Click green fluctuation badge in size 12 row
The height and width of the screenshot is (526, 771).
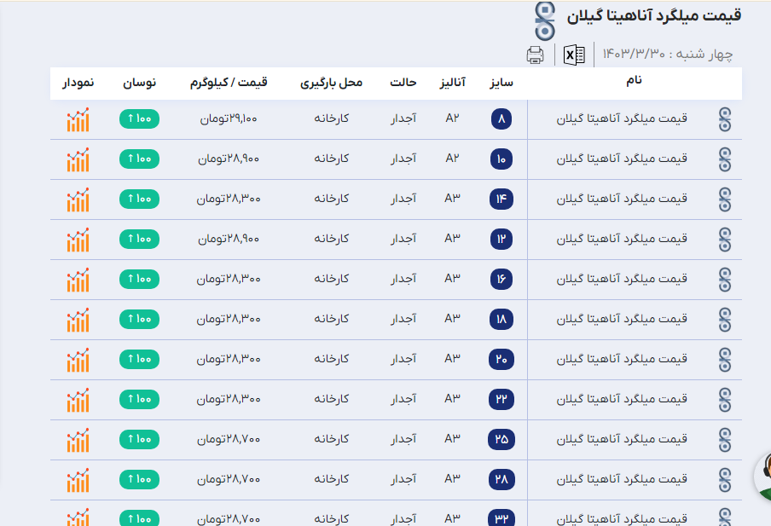click(x=139, y=239)
